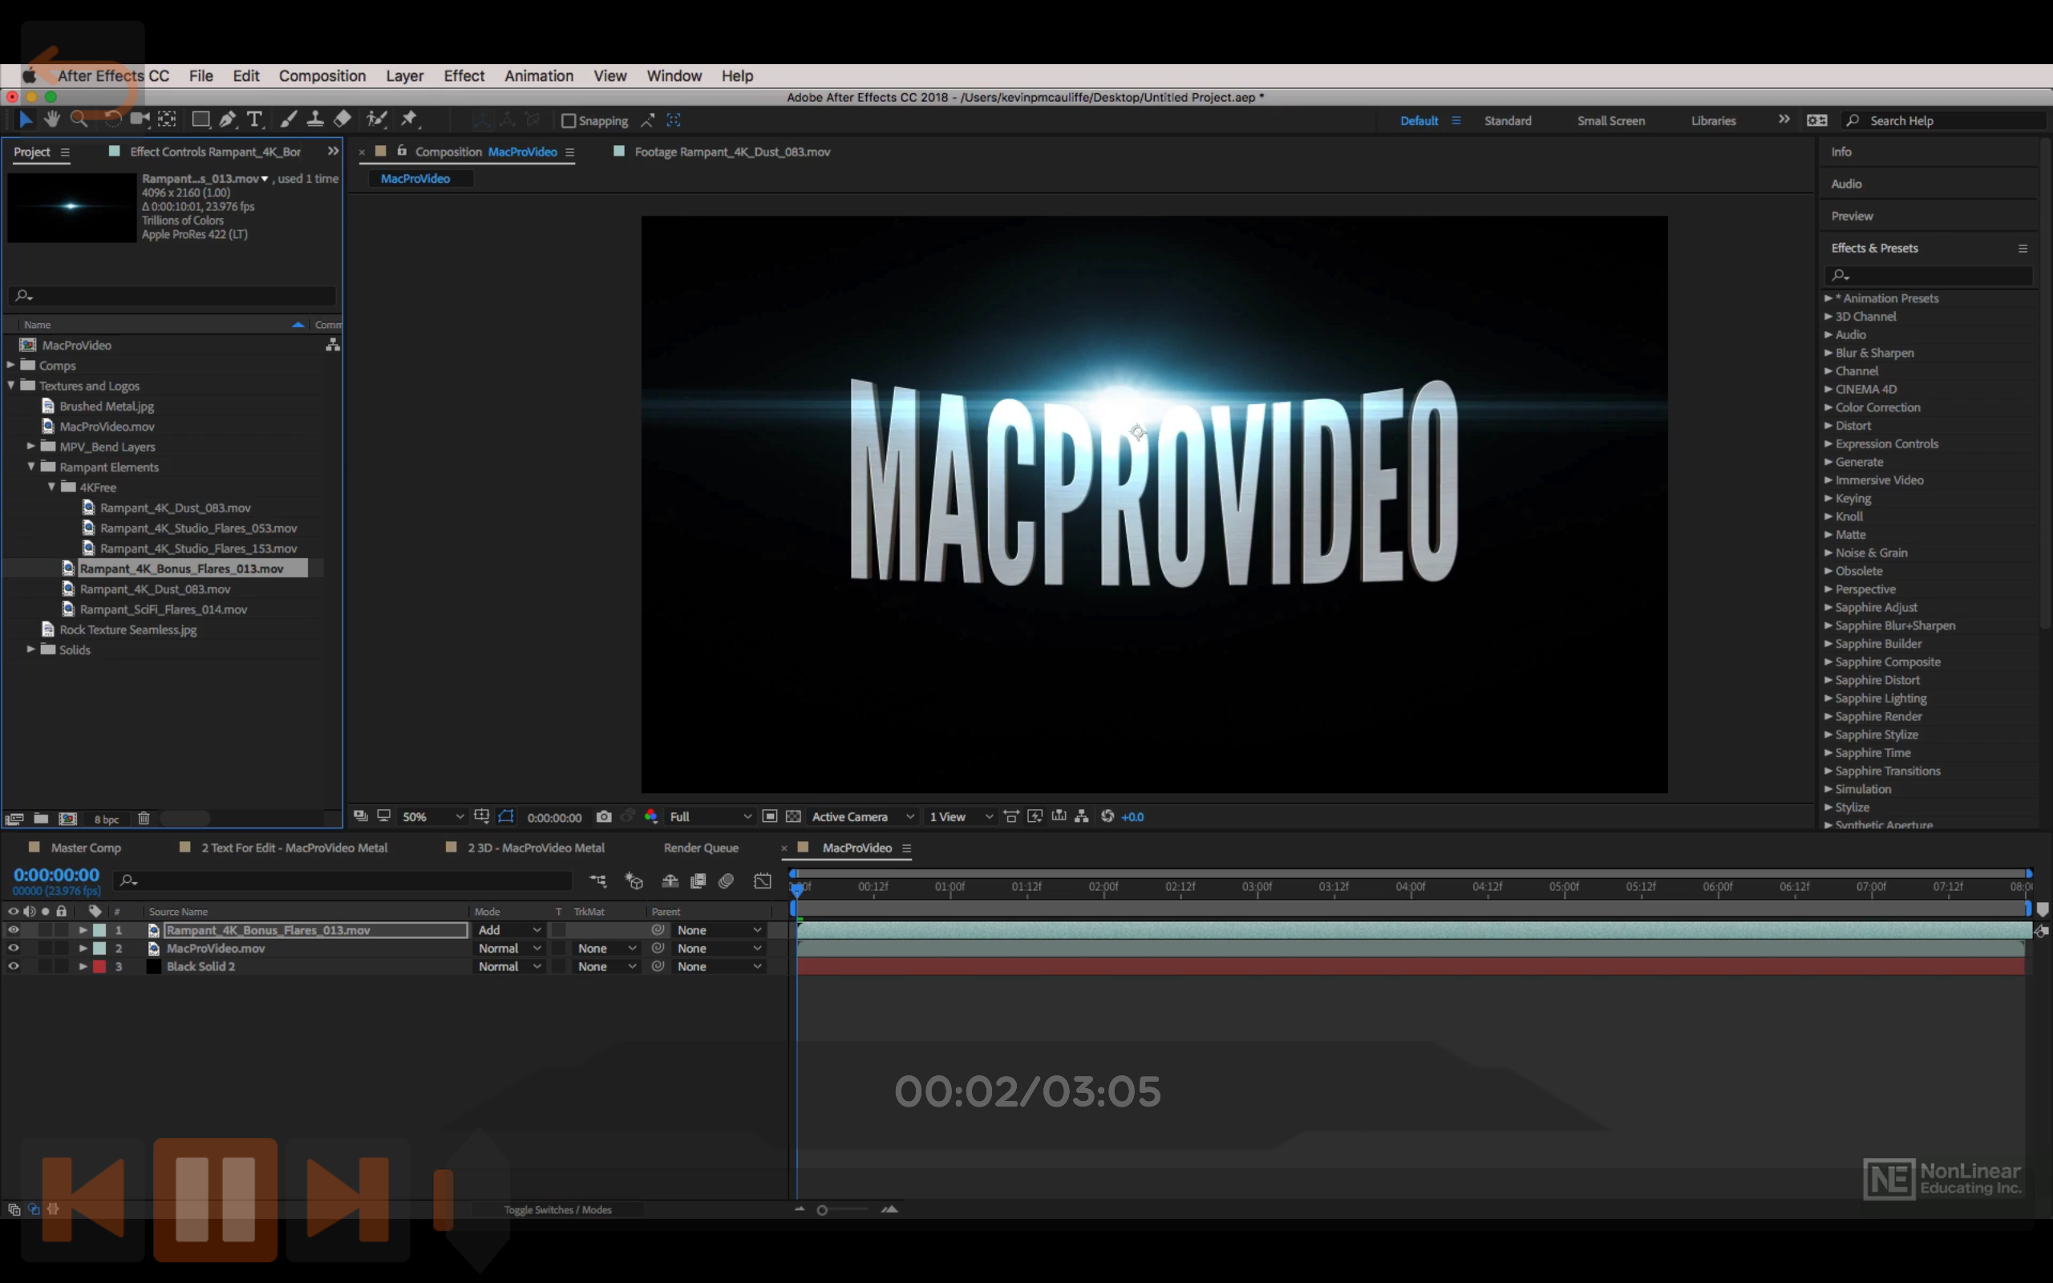Select the Clone Stamp tool

(314, 119)
